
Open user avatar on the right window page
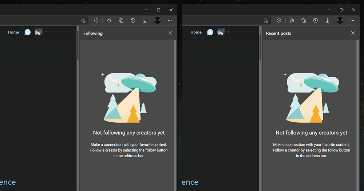tap(221, 32)
